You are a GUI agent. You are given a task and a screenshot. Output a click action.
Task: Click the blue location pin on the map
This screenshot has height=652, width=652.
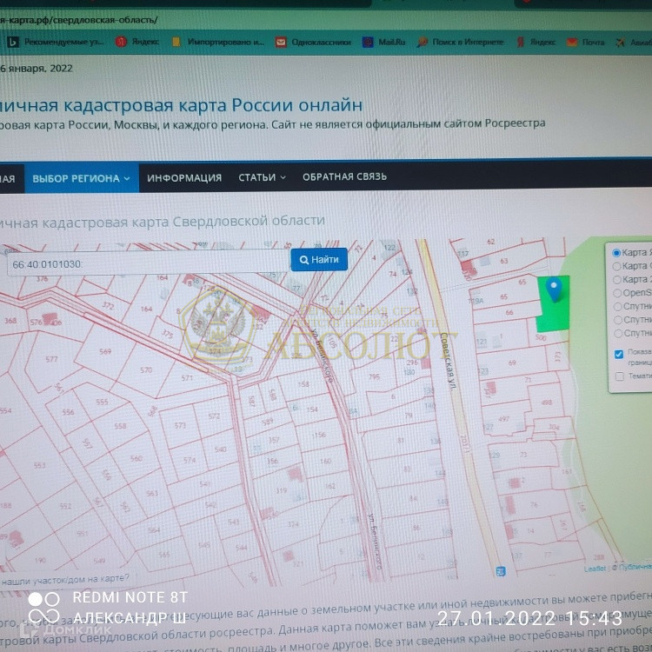[x=554, y=289]
